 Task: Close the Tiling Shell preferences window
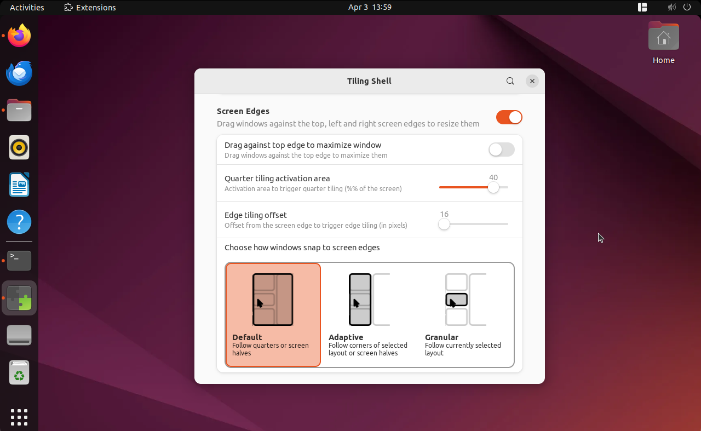(x=532, y=81)
